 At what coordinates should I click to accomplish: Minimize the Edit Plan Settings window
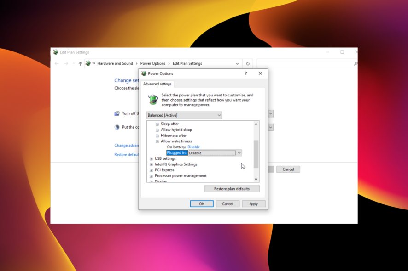pyautogui.click(x=328, y=52)
